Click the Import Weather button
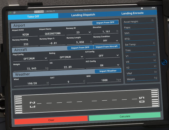This screenshot has width=169, height=130. click(108, 71)
